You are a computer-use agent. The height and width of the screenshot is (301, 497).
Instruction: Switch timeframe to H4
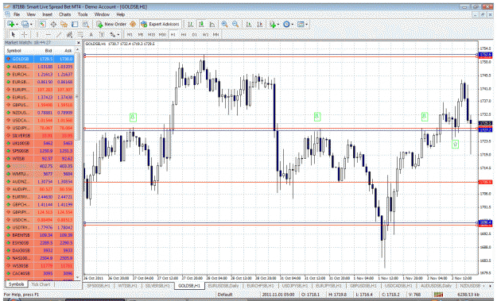[184, 34]
